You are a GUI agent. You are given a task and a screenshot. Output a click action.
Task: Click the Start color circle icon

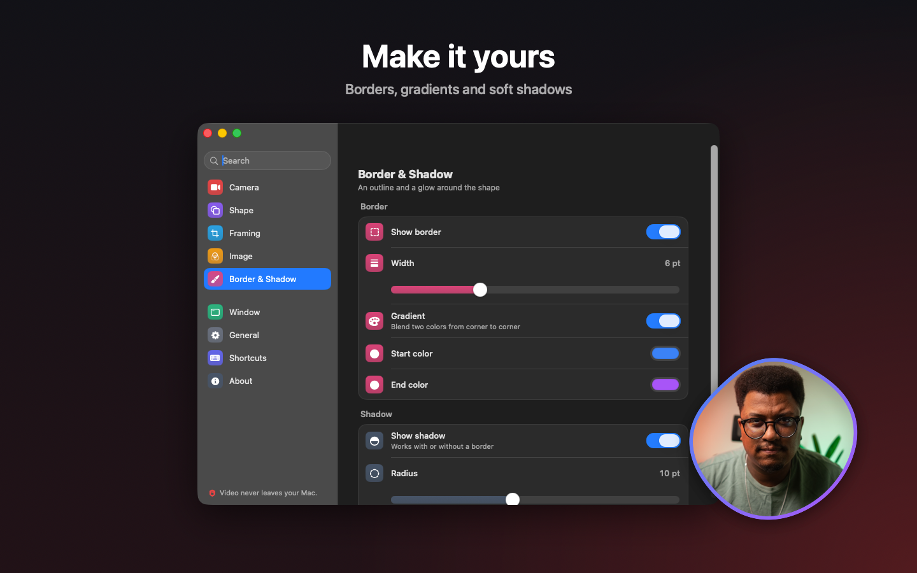[374, 353]
